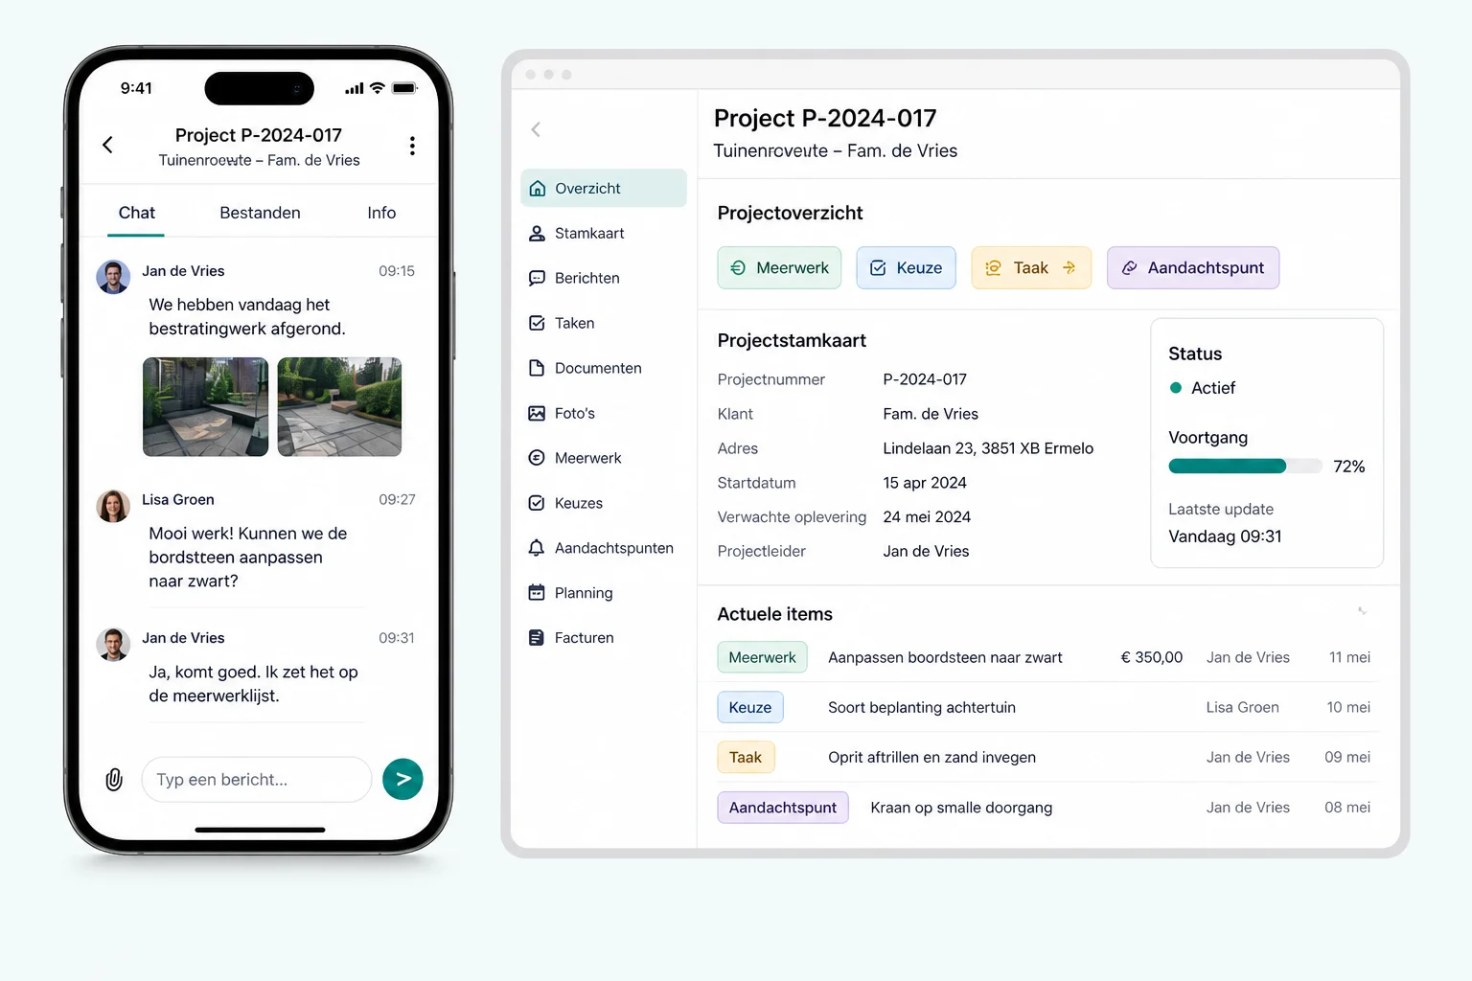Click the Berichten speech bubble icon
Viewport: 1472px width, 981px height.
[538, 278]
